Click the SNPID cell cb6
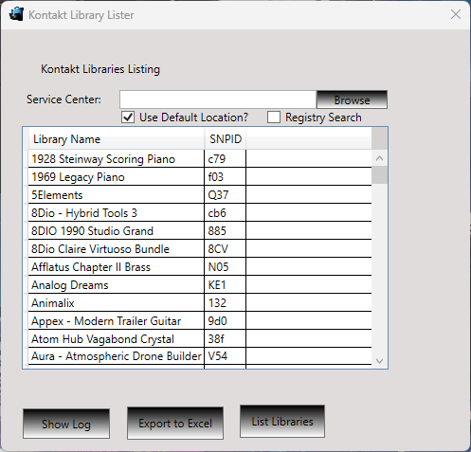The height and width of the screenshot is (452, 471). 226,212
